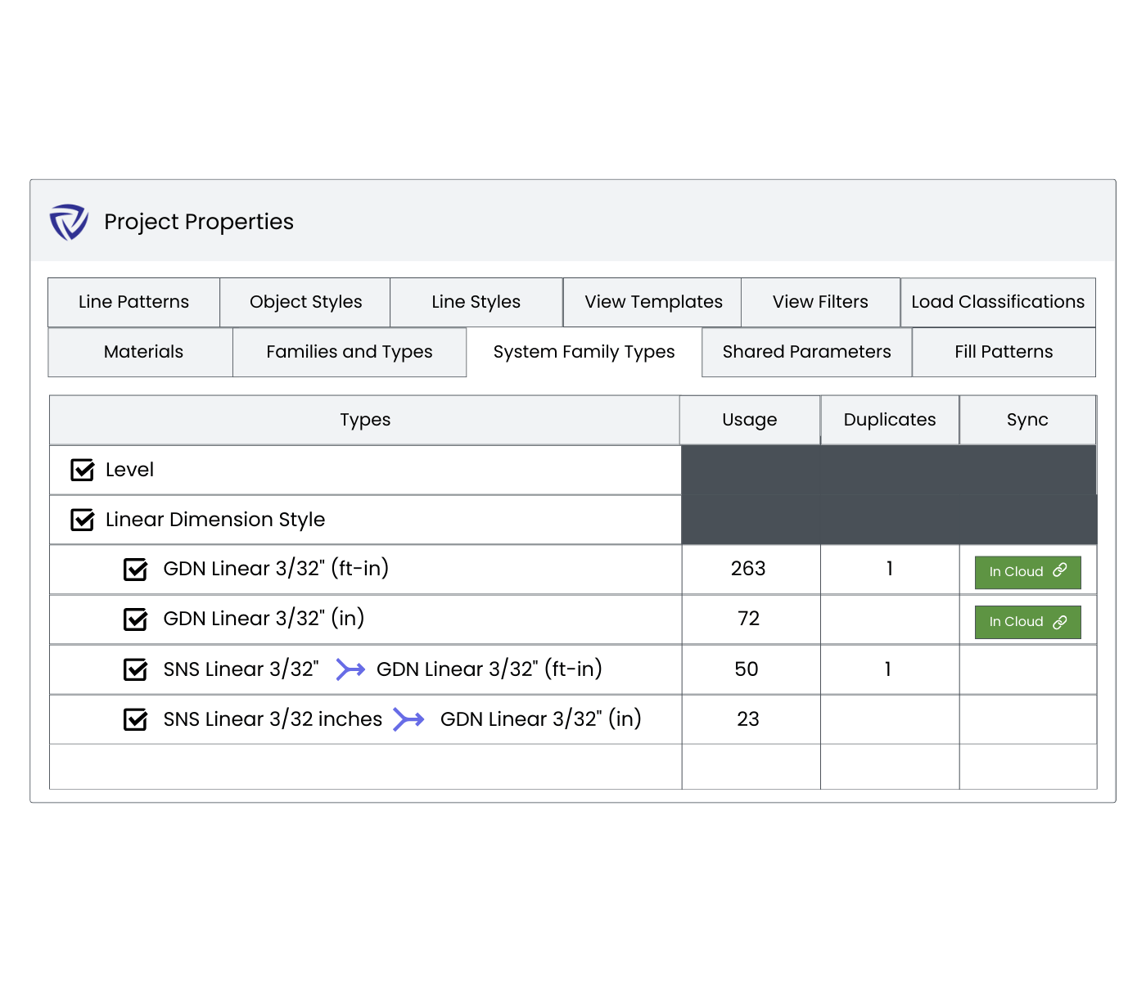This screenshot has width=1146, height=982.
Task: Select the Materials tab
Action: click(142, 352)
